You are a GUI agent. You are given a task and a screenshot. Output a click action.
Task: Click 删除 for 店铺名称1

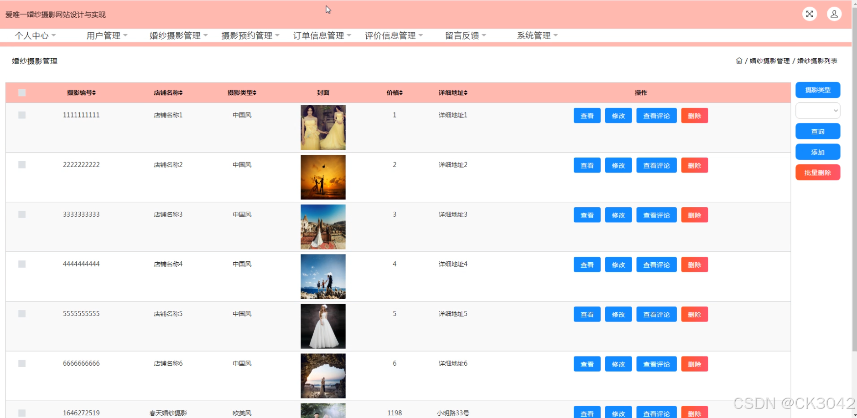point(695,116)
